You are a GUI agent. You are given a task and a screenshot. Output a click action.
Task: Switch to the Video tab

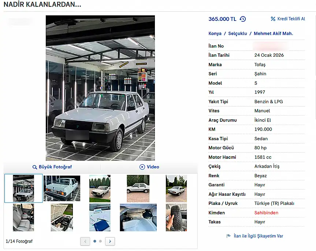click(x=153, y=167)
